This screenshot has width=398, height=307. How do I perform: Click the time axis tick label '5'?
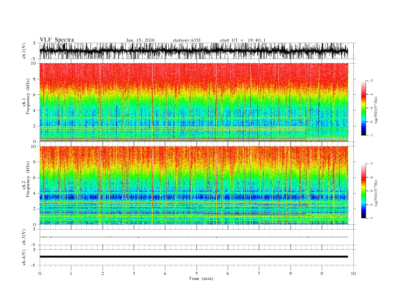pos(196,273)
